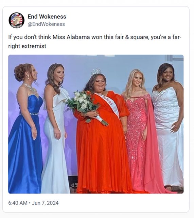Image resolution: width=194 pixels, height=218 pixels.
Task: Click the word "Miss Alabama" in text
Action: coord(71,37)
